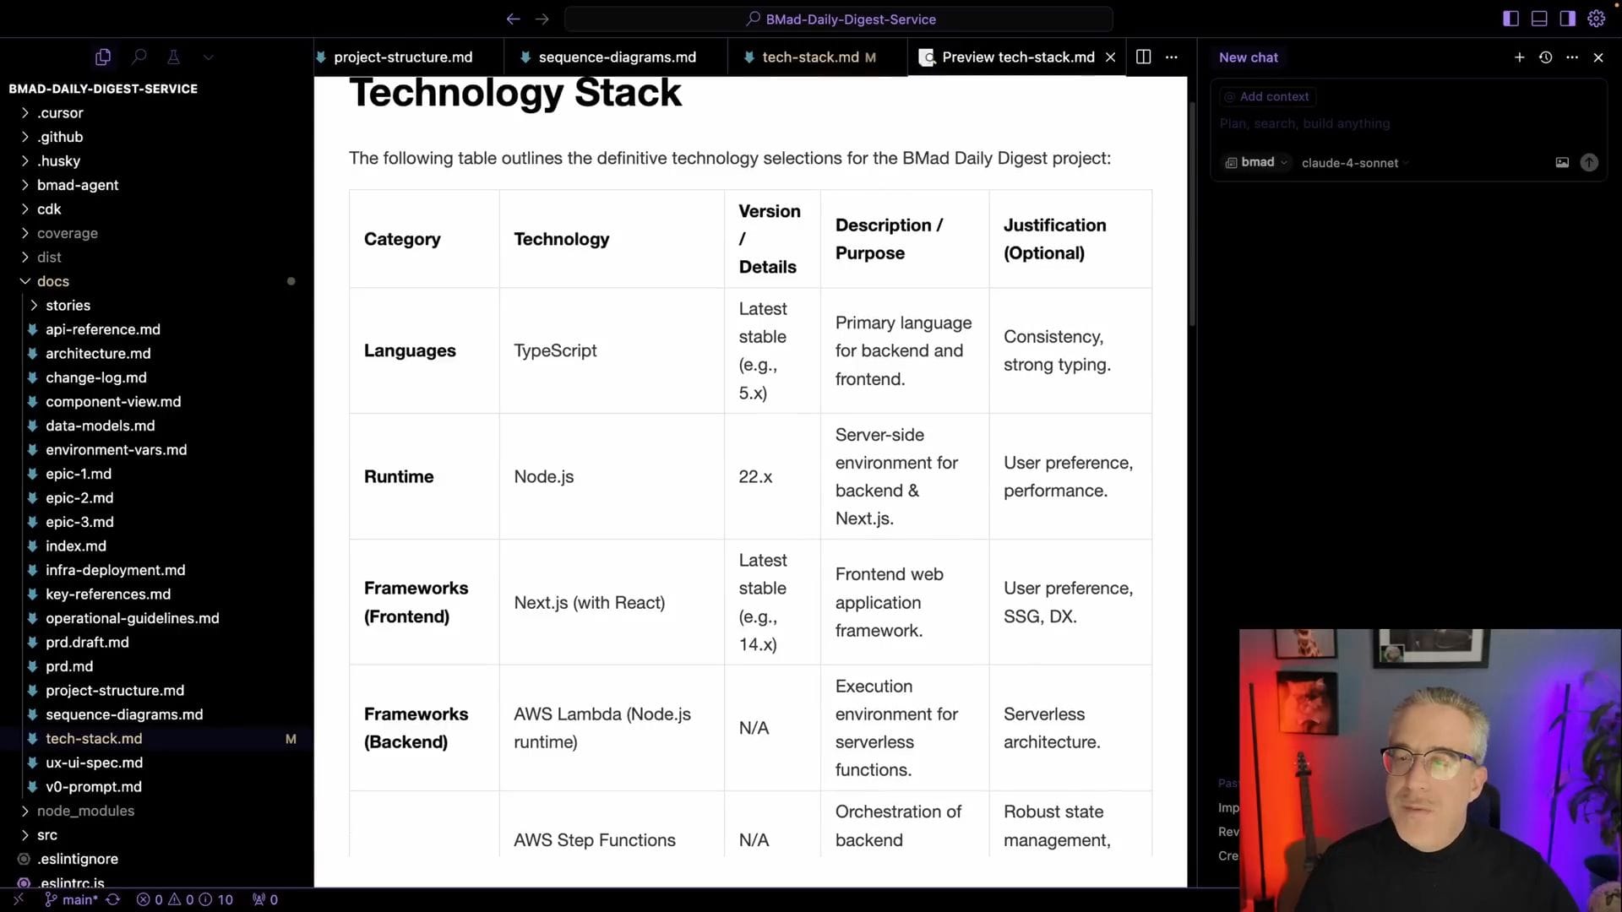Click the split editor icon

(x=1143, y=57)
